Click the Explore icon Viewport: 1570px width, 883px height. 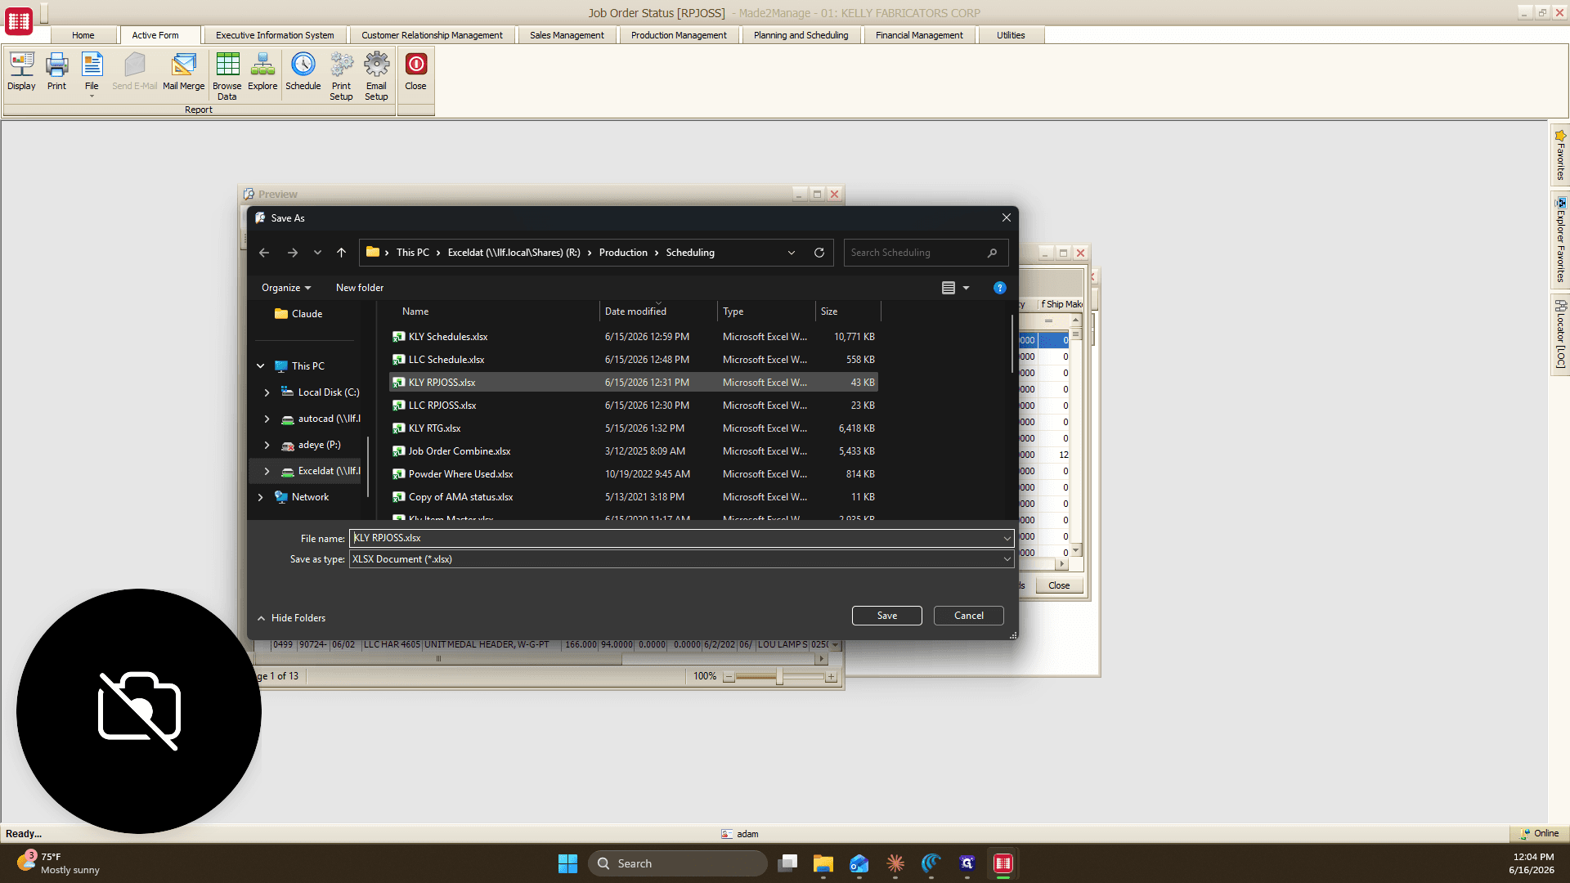262,71
